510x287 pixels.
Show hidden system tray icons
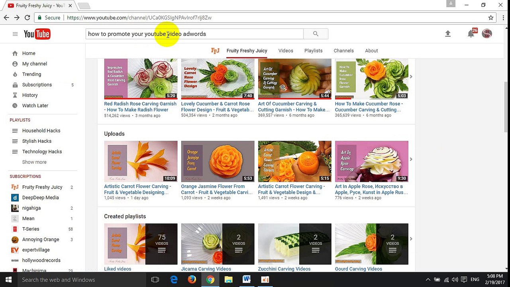(428, 280)
